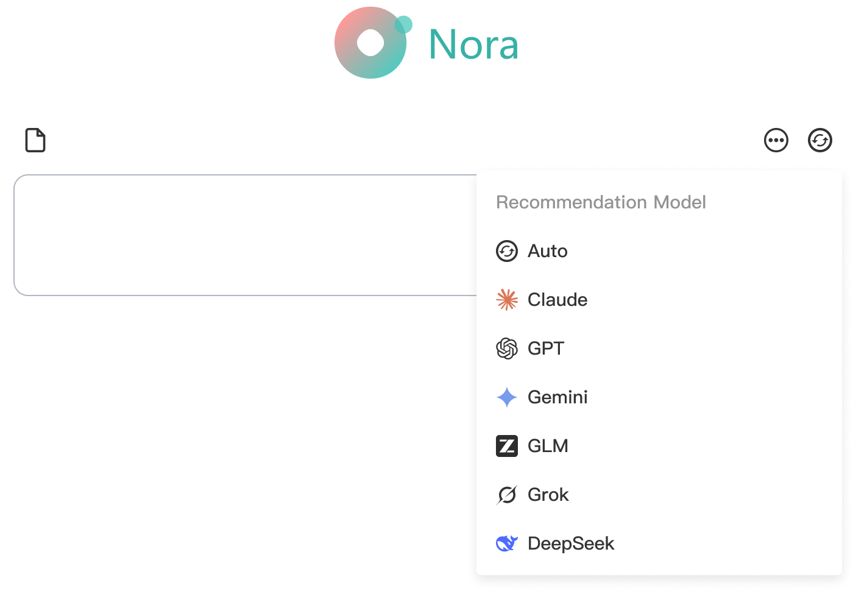Click the model refresh icon top right
Viewport: 853px width, 591px height.
pos(819,140)
